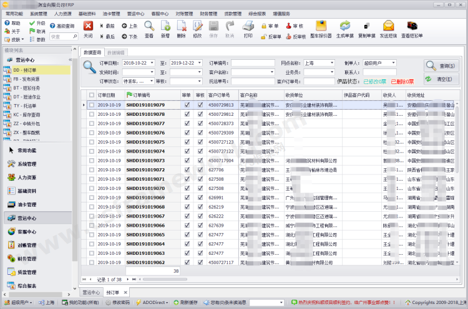Click the 查看 magnifier toolbar icon
Screen dimensions: 468x309
(149, 26)
